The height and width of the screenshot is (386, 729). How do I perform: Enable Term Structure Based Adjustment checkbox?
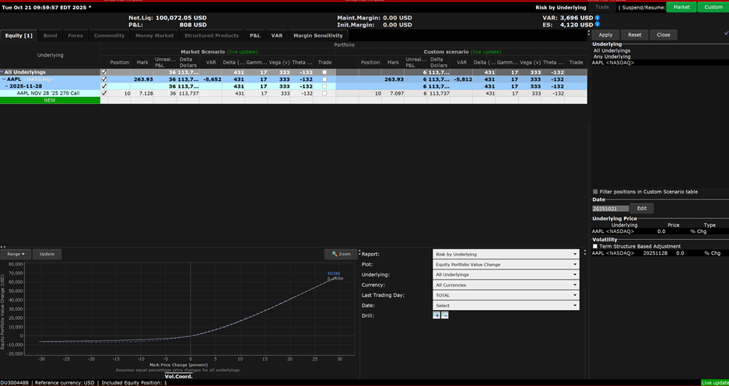pos(596,246)
